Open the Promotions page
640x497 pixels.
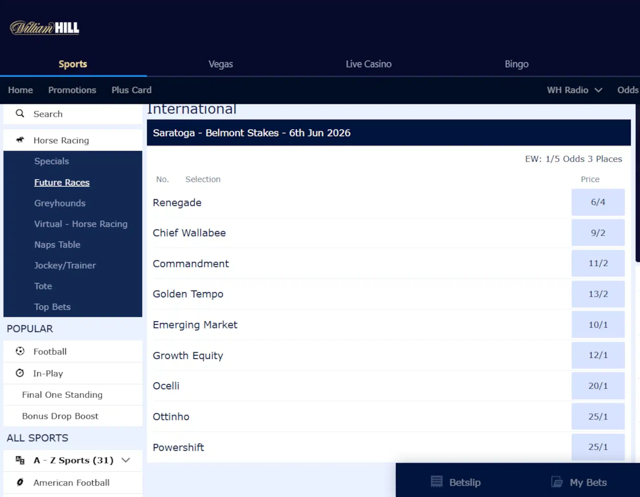tap(72, 90)
